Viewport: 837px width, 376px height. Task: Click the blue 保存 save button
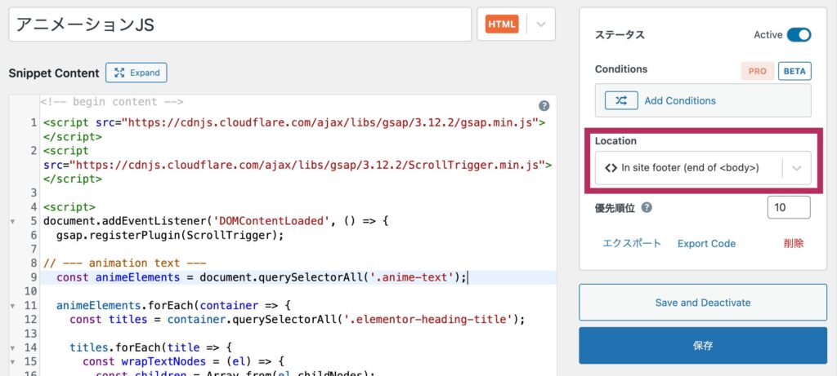click(703, 346)
